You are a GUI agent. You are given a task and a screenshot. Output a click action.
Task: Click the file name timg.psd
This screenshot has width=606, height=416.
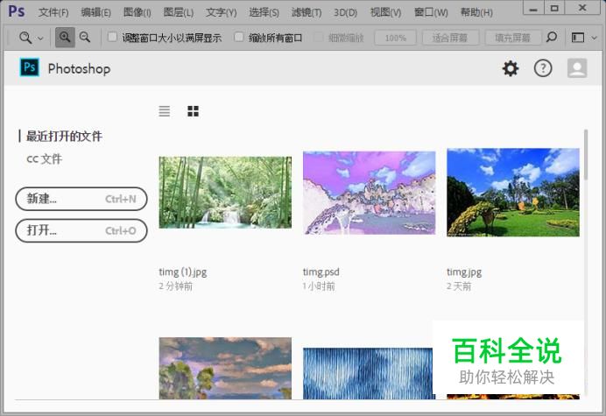[x=321, y=272]
